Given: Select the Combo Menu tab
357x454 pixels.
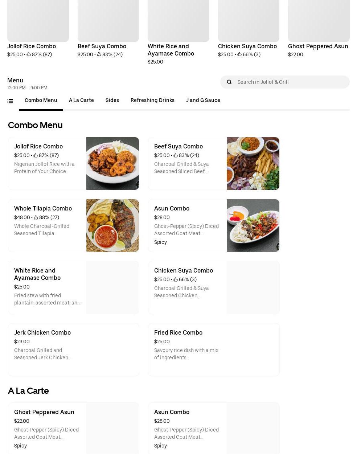Looking at the screenshot, I should [41, 100].
